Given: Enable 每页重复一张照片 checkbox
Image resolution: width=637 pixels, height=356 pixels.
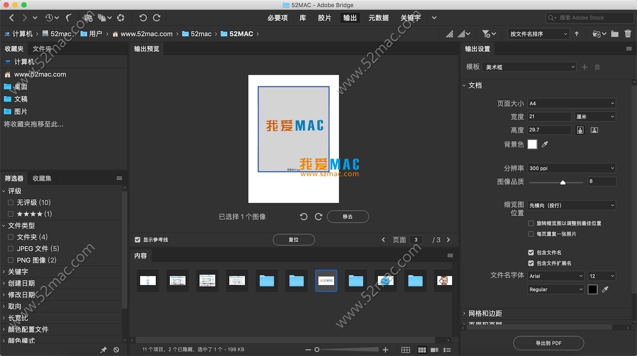Looking at the screenshot, I should [531, 234].
